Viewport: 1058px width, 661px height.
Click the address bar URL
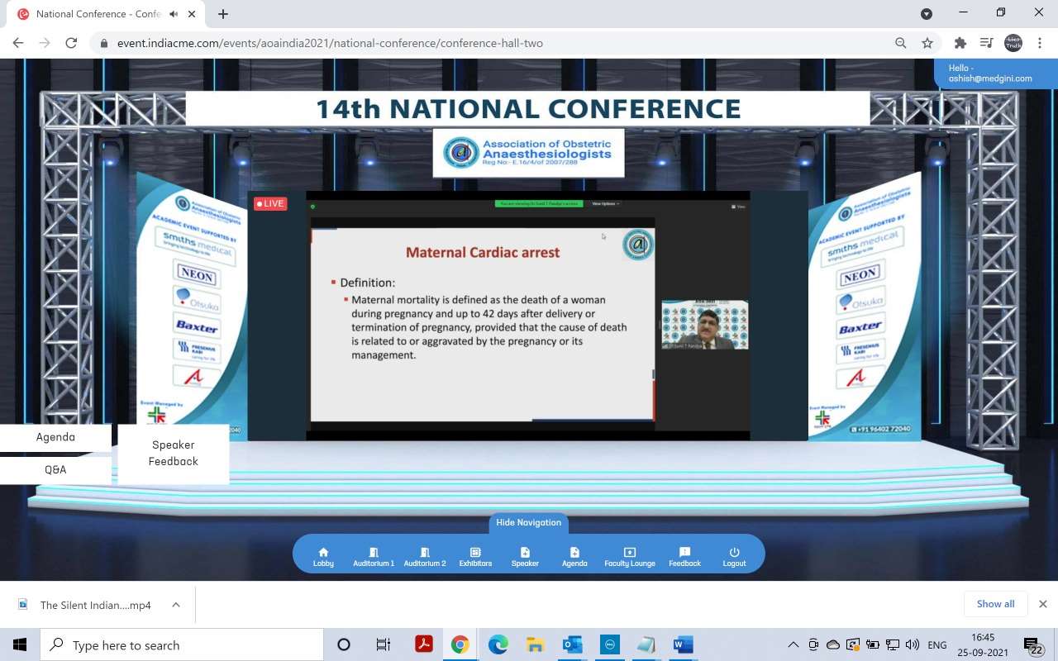tap(330, 43)
